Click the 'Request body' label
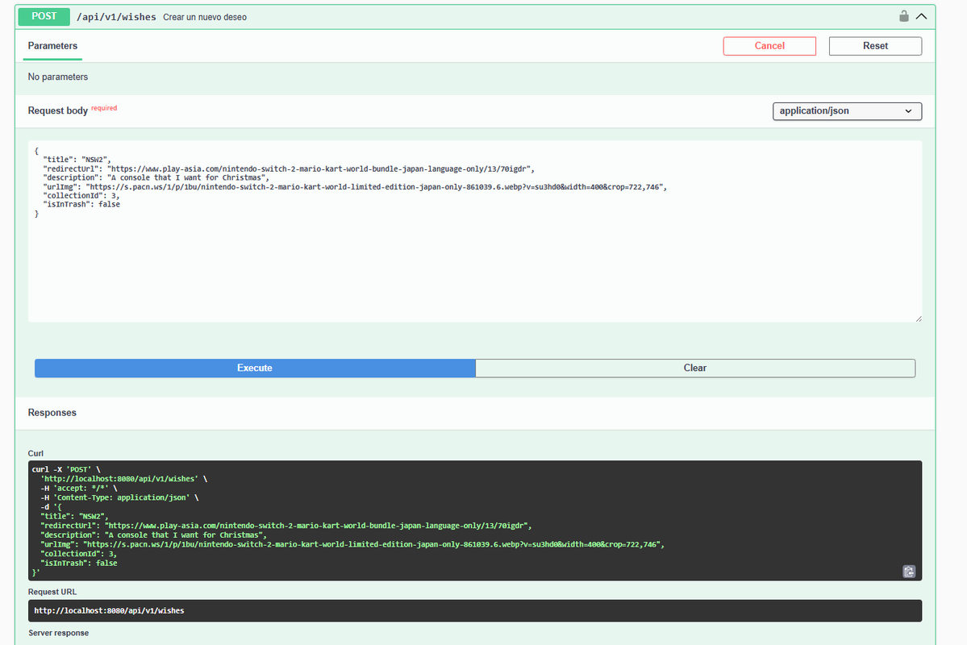 point(57,111)
